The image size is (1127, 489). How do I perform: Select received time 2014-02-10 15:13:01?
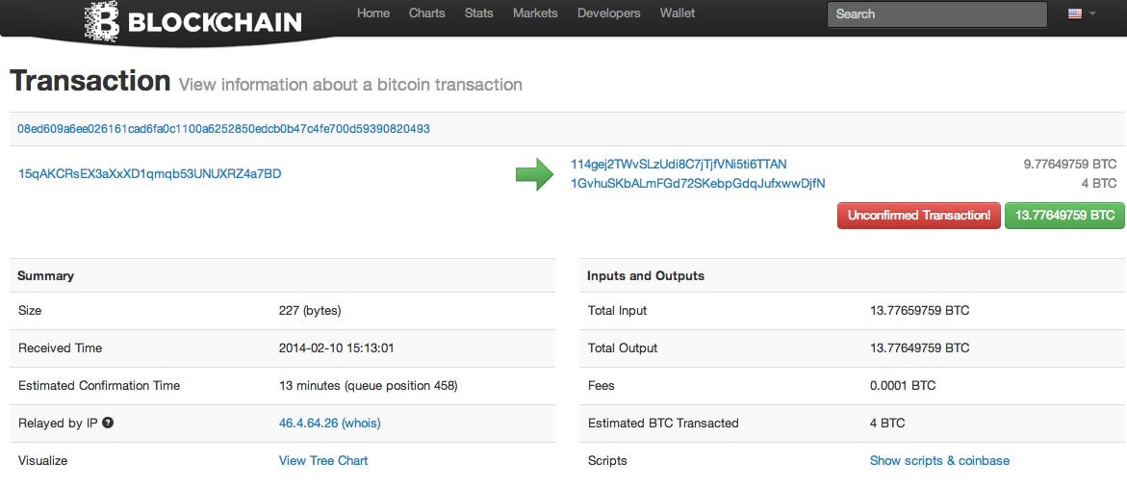coord(337,348)
